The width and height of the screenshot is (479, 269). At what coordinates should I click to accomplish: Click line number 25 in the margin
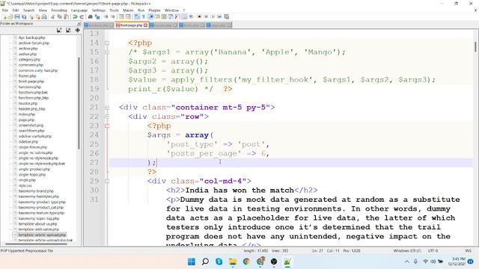click(94, 144)
